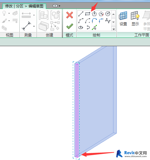
Task: Select the Spline draw tool
Action: pos(108,21)
